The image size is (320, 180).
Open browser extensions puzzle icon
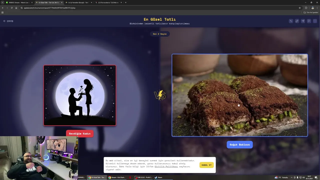point(306,8)
